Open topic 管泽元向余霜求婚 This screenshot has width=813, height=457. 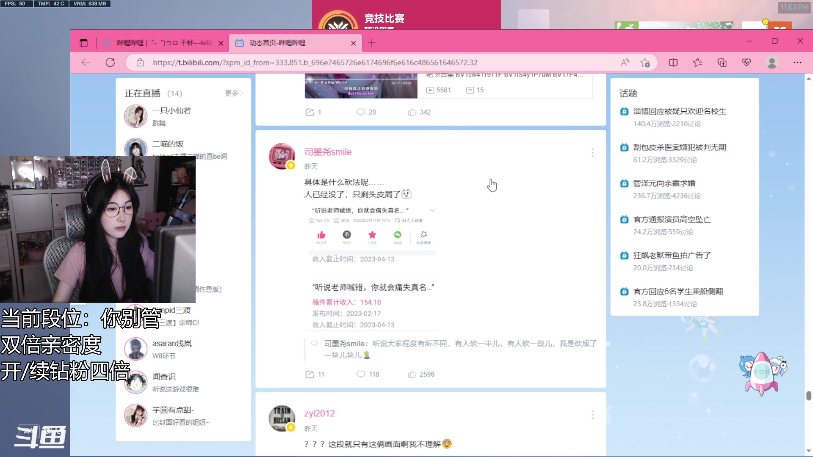(x=664, y=183)
